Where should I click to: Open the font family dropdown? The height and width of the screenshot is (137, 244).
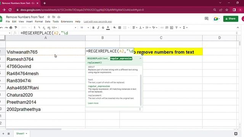68,28
